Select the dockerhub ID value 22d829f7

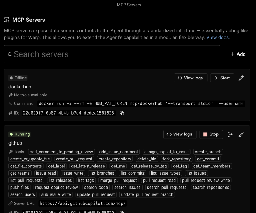click(x=69, y=113)
